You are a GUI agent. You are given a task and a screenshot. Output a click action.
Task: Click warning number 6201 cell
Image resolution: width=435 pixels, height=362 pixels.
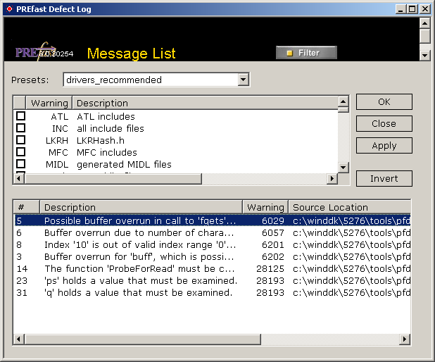pyautogui.click(x=273, y=244)
